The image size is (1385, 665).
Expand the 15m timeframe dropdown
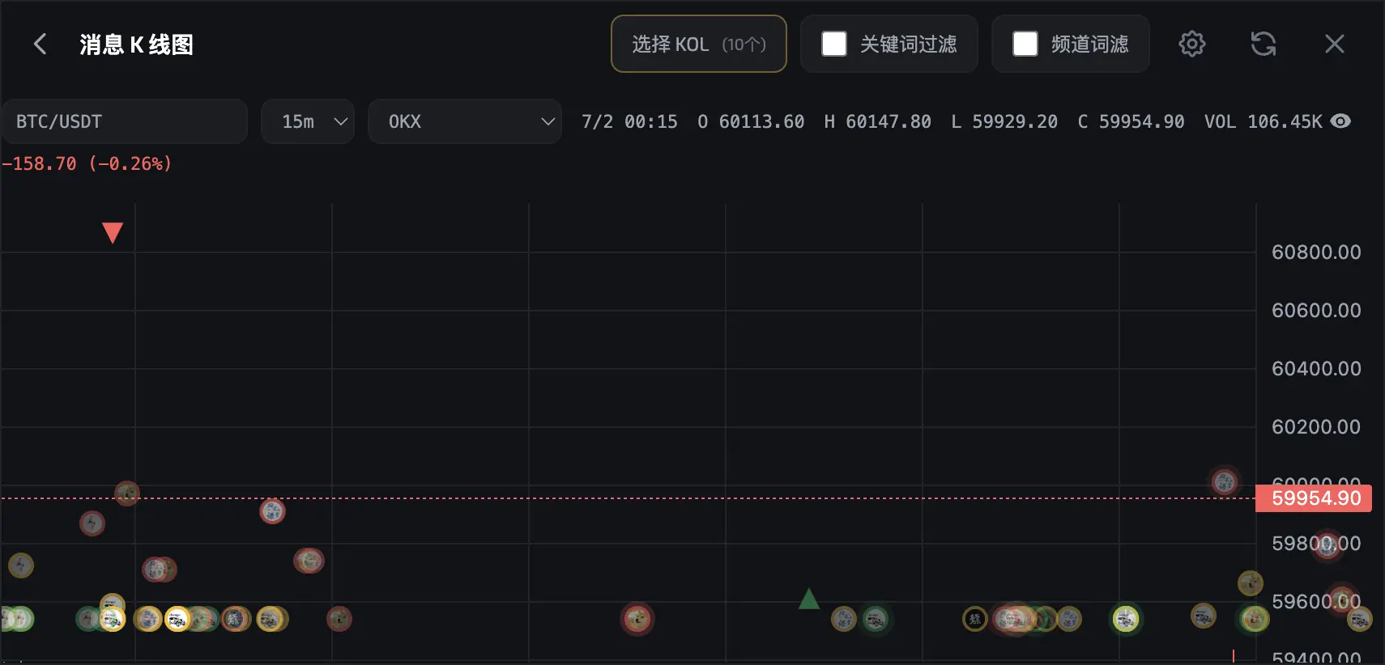(x=308, y=121)
